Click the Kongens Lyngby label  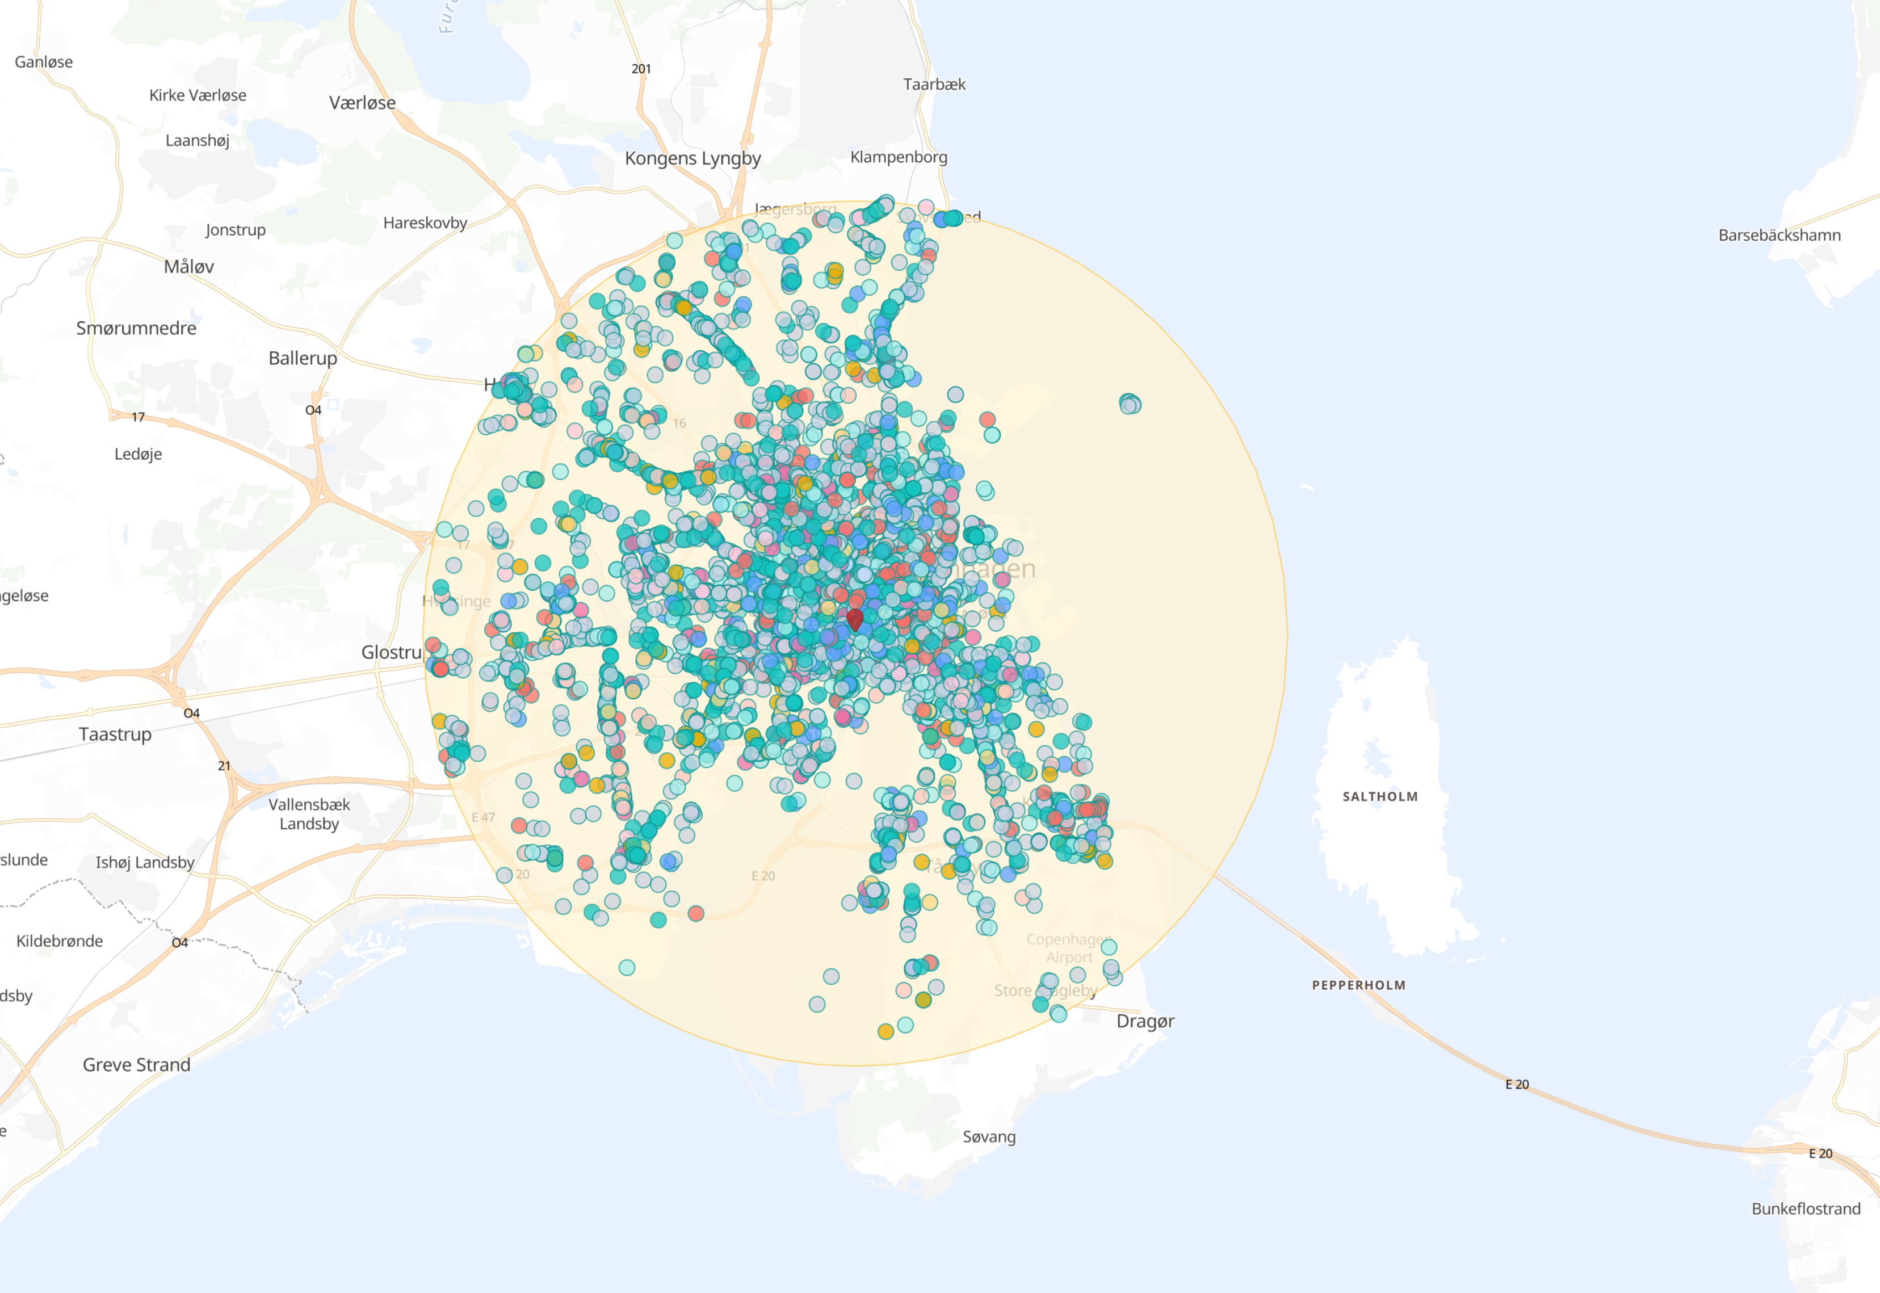point(693,158)
